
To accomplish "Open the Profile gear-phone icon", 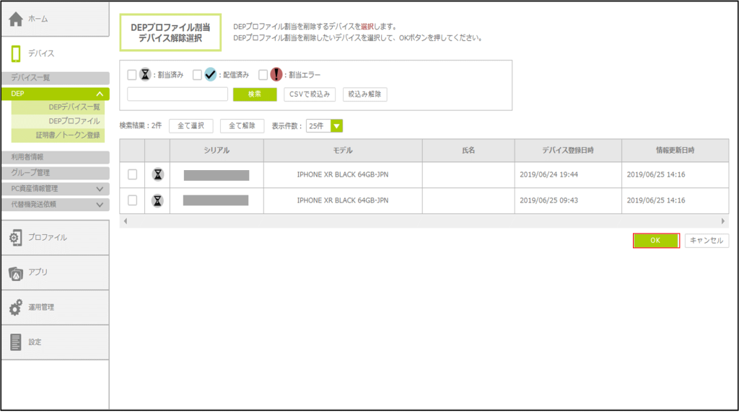I will click(x=16, y=237).
